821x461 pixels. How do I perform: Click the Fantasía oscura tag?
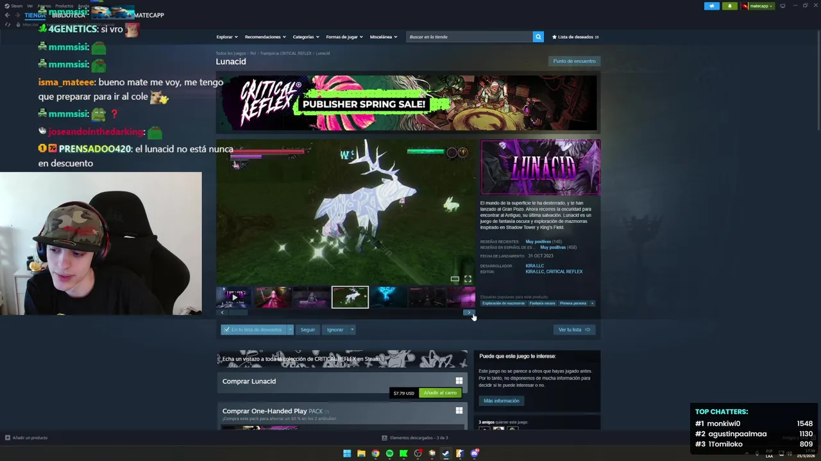[x=542, y=303]
